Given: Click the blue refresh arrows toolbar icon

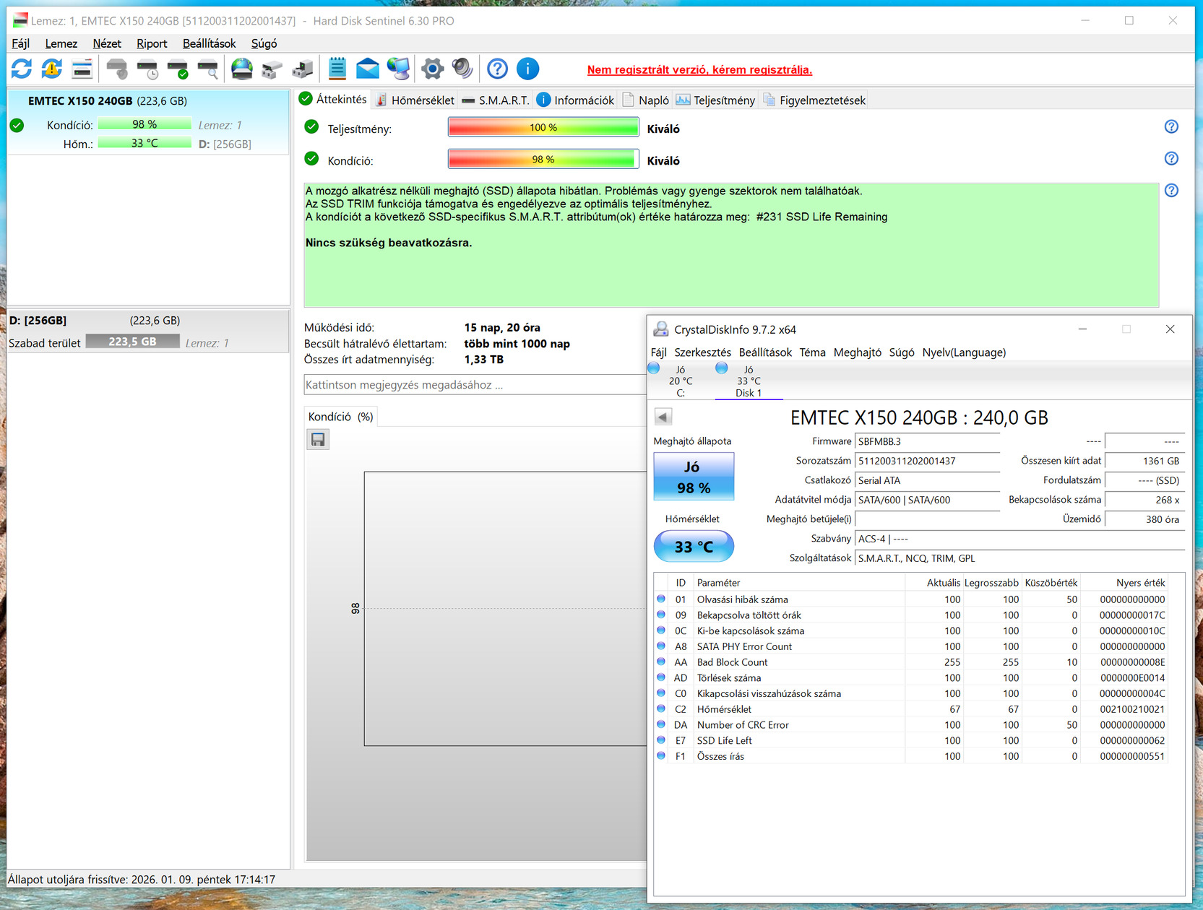Looking at the screenshot, I should point(22,69).
